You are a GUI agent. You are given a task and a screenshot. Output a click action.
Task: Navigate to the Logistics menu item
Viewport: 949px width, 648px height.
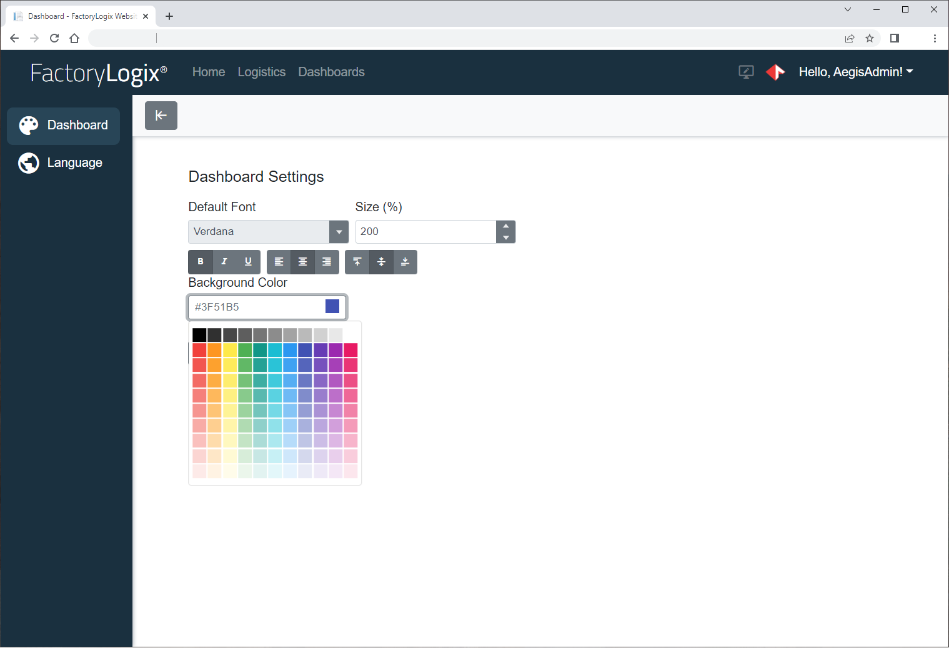coord(261,72)
